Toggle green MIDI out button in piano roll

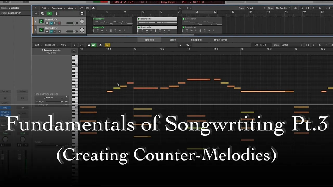click(93, 45)
